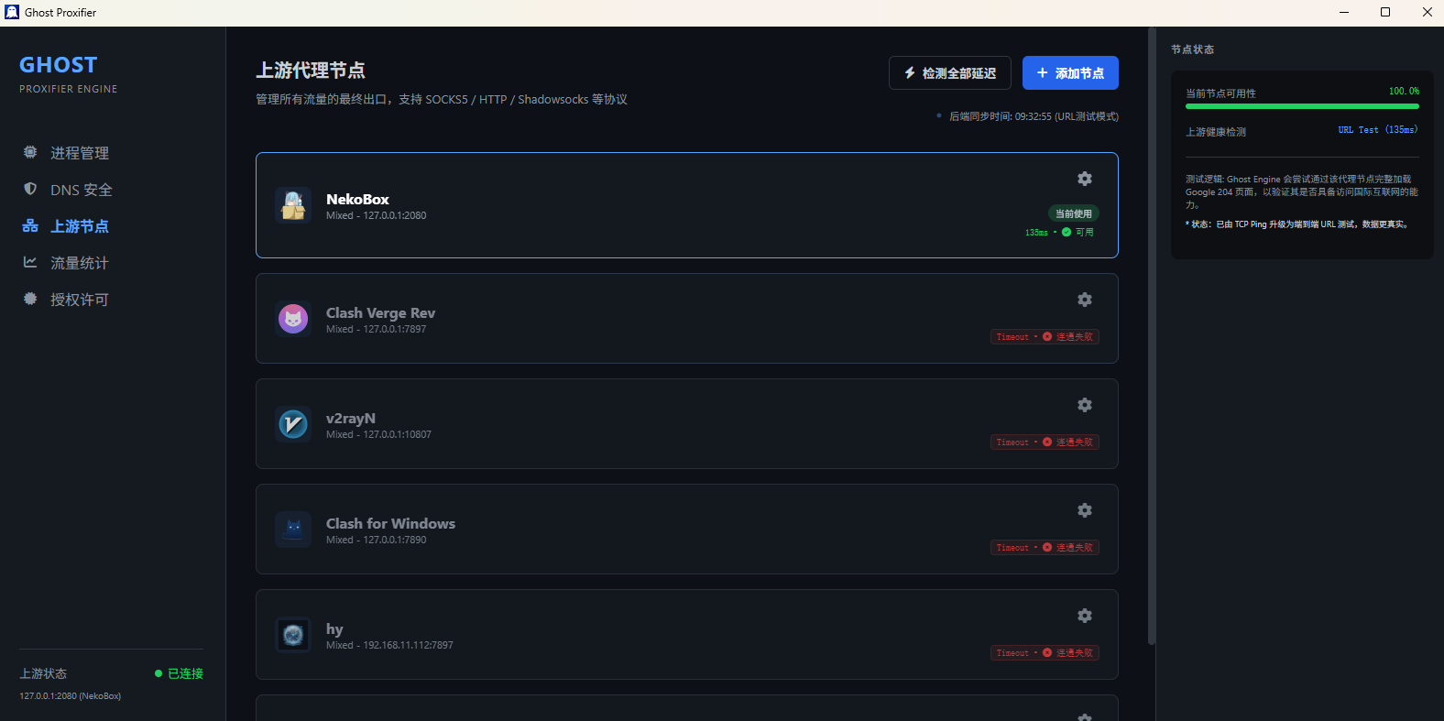Click address 192.168.11.112:7897 under hy
Image resolution: width=1444 pixels, height=721 pixels.
pyautogui.click(x=408, y=645)
